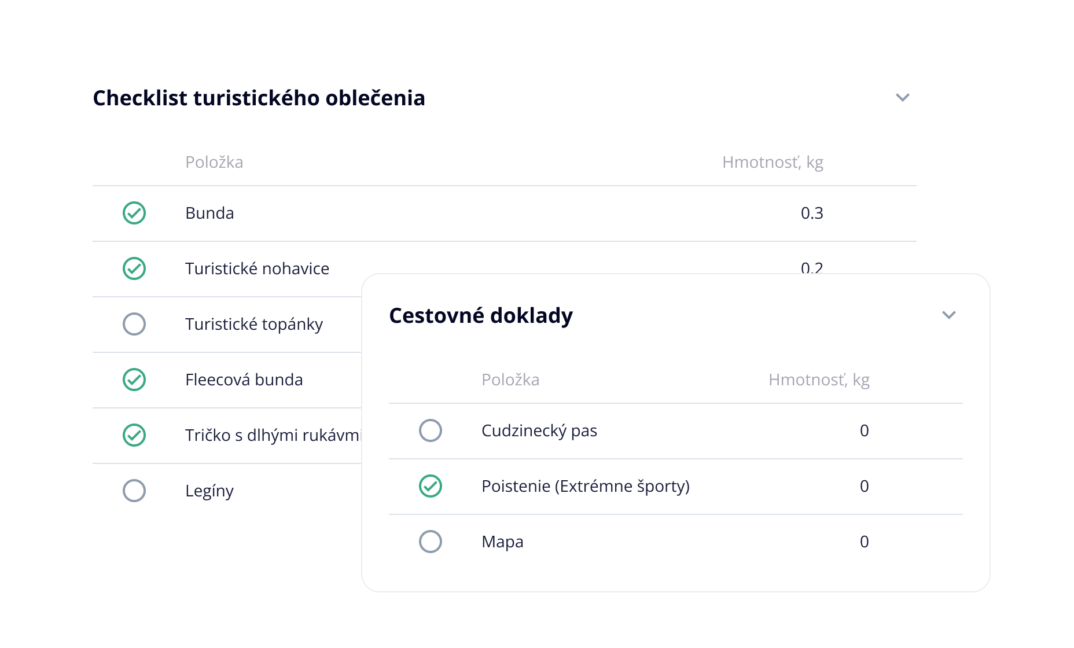
Task: Click Hmotnosť, kg header in clothing checklist
Action: [773, 162]
